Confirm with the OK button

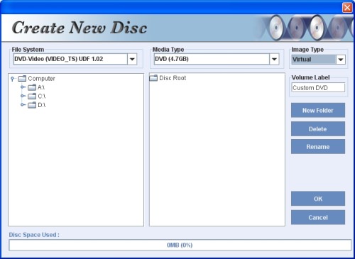pyautogui.click(x=318, y=199)
